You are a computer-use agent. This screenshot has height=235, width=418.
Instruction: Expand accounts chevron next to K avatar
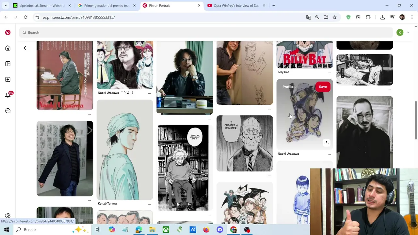(x=408, y=33)
